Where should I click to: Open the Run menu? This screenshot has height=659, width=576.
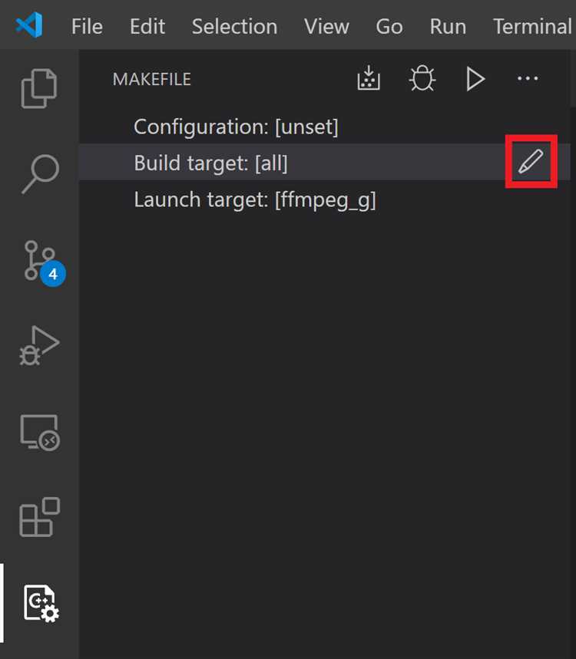[448, 26]
